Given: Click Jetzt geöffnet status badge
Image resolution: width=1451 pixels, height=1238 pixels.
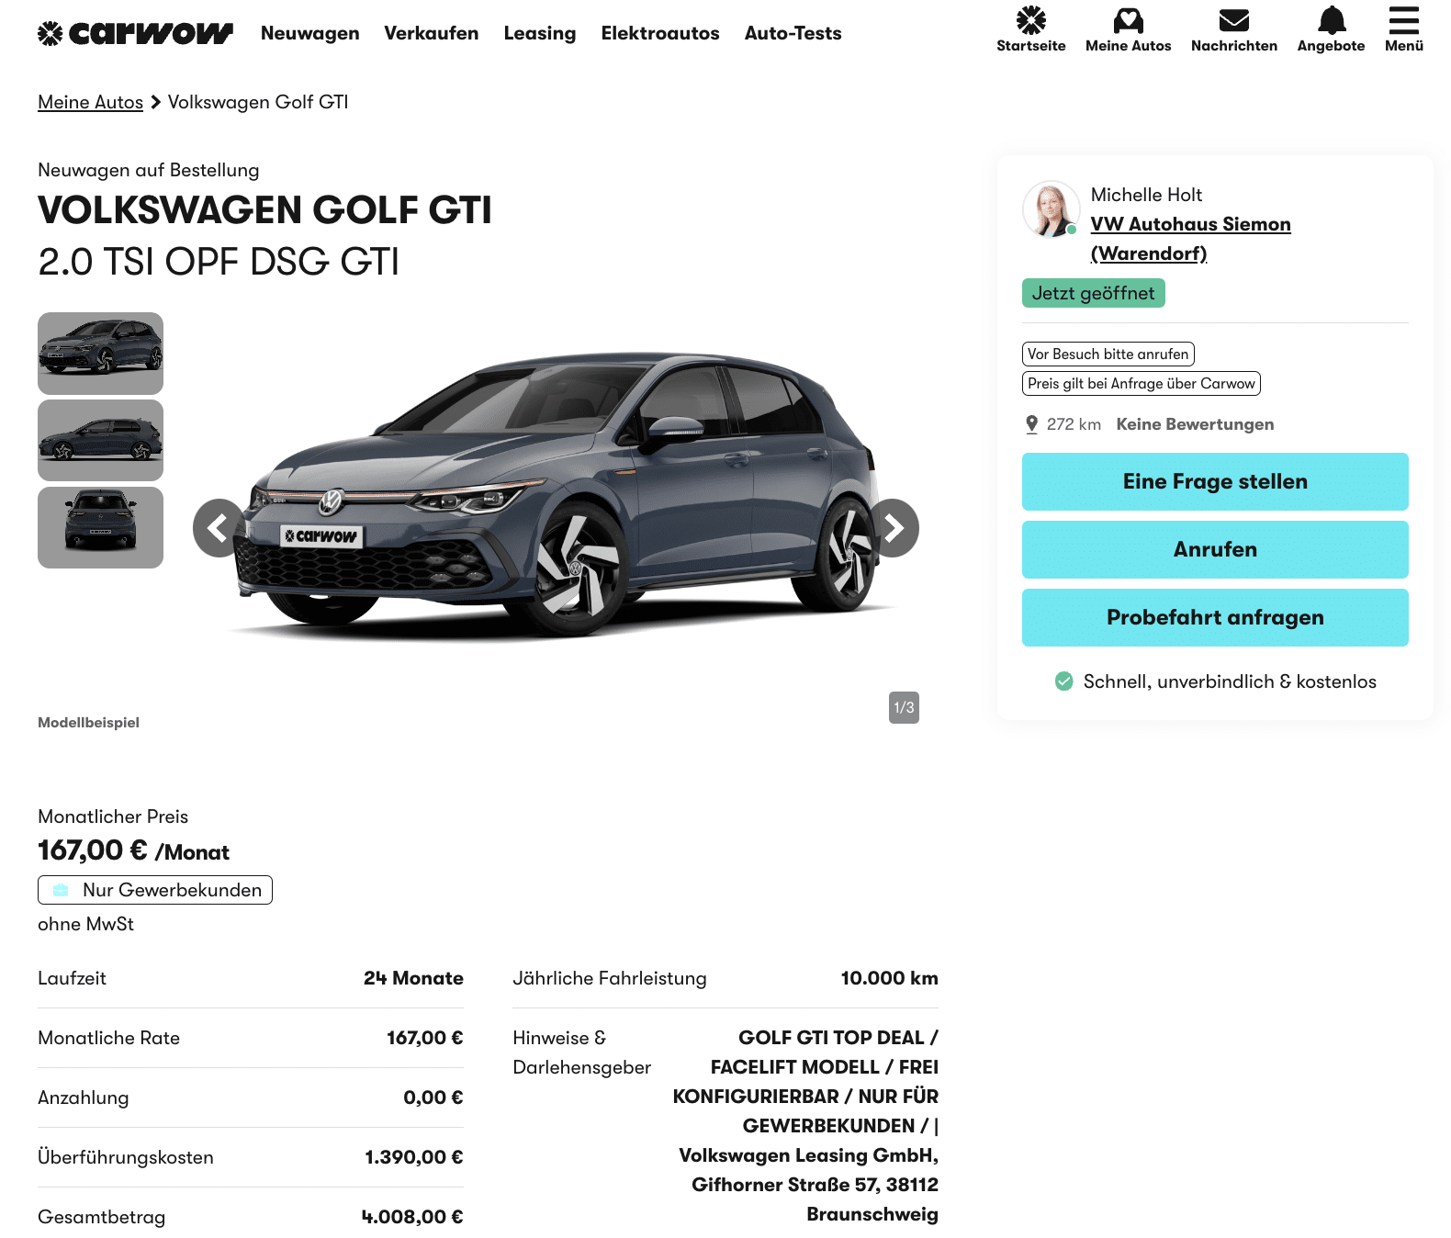Looking at the screenshot, I should 1093,293.
